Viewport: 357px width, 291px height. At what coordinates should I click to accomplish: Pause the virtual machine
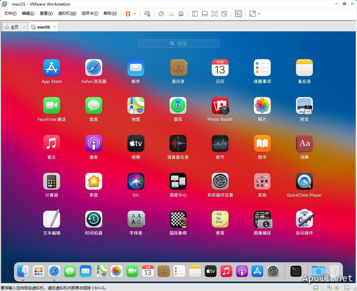[128, 14]
